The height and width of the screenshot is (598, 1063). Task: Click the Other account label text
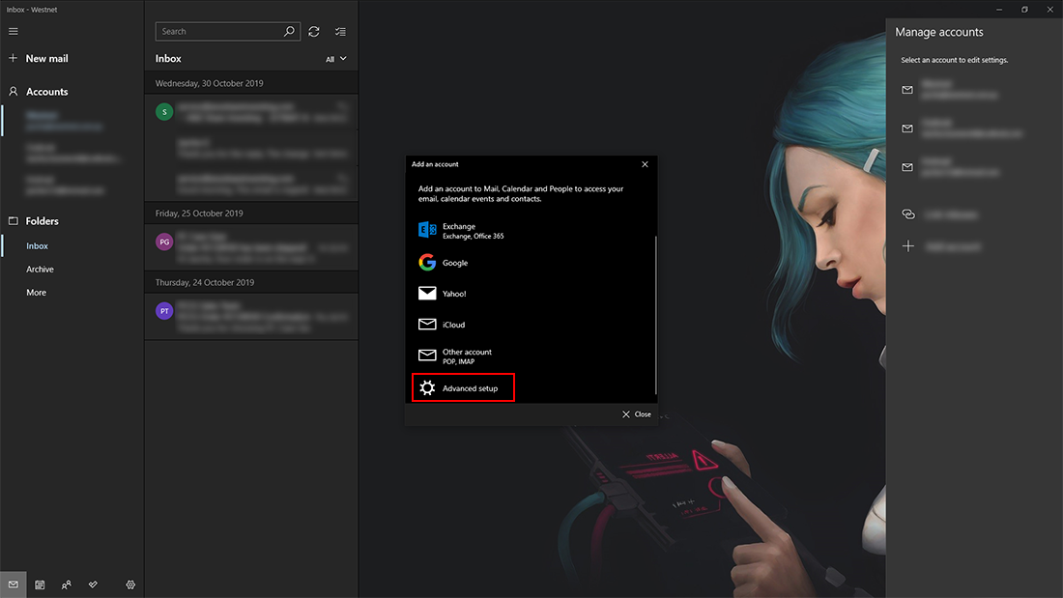pos(467,352)
